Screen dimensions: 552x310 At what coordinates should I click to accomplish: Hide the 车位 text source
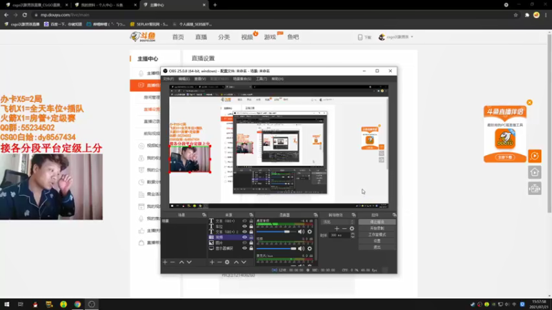point(245,227)
